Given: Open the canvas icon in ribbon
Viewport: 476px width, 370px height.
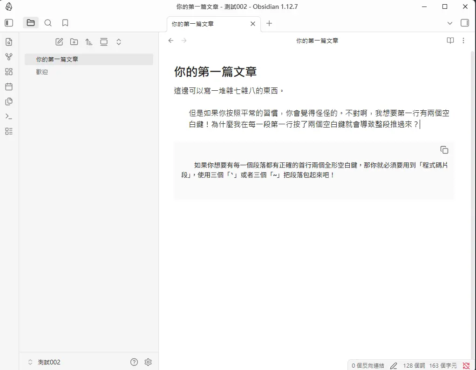Looking at the screenshot, I should pyautogui.click(x=9, y=72).
